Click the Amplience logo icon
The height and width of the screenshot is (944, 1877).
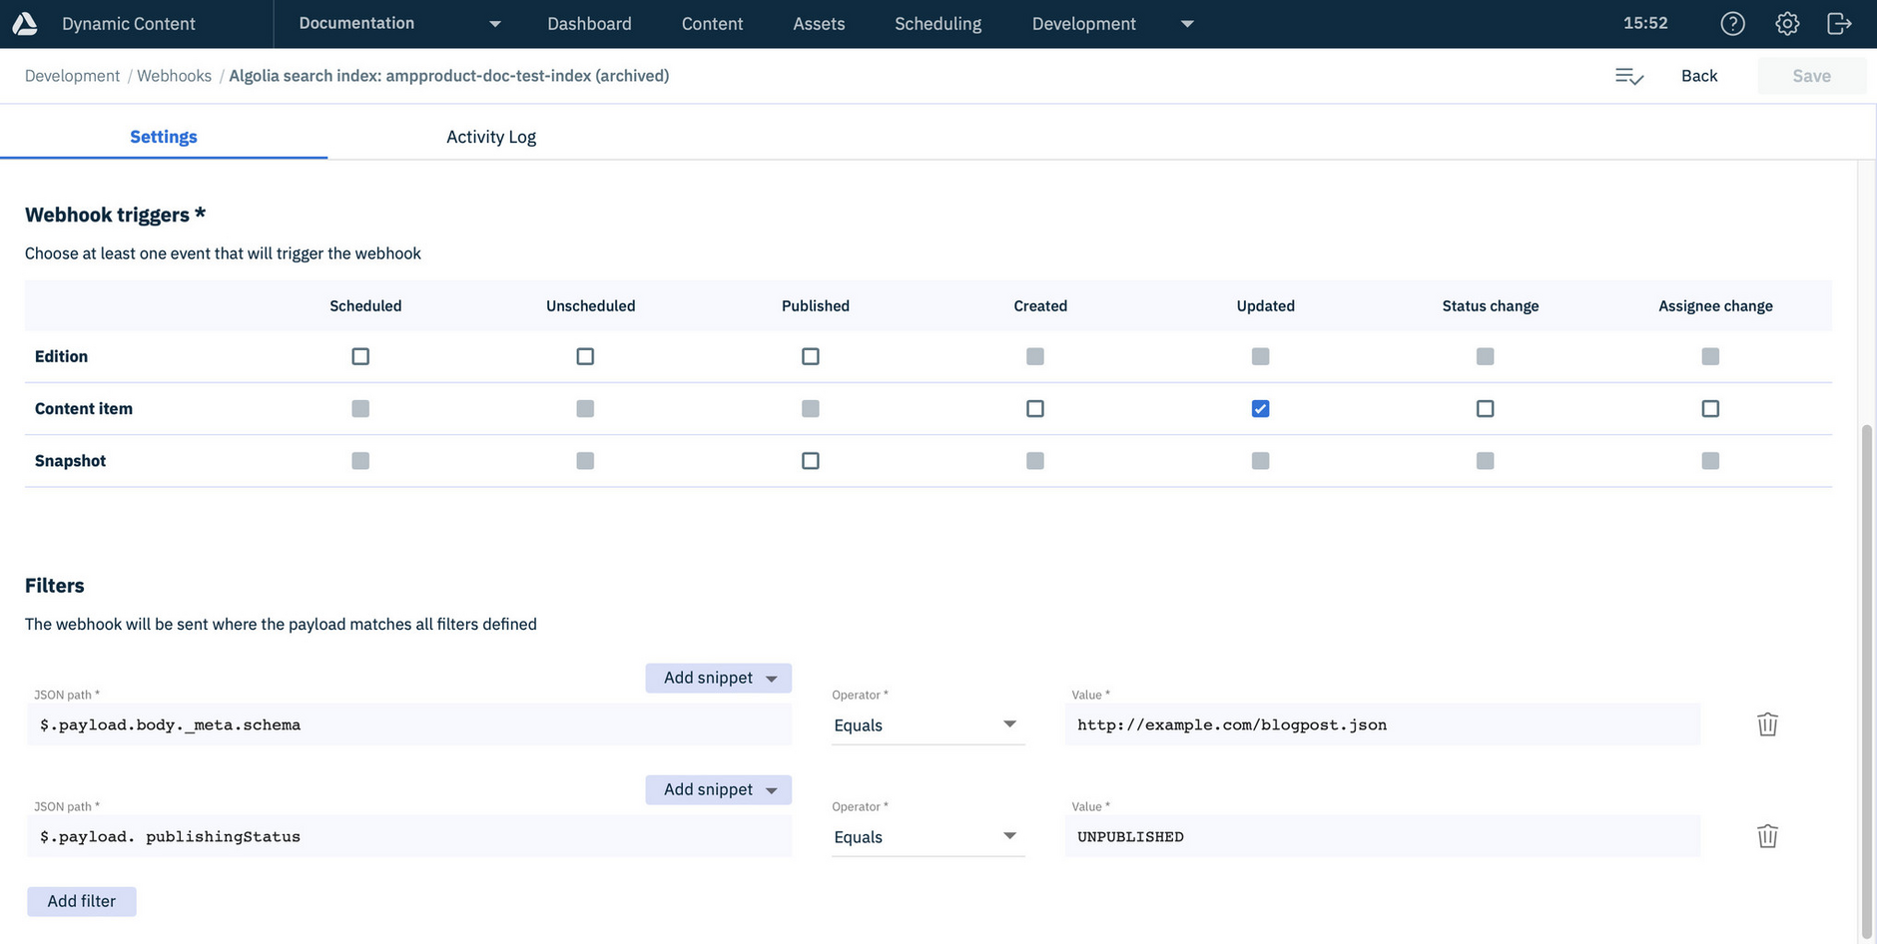click(x=25, y=24)
